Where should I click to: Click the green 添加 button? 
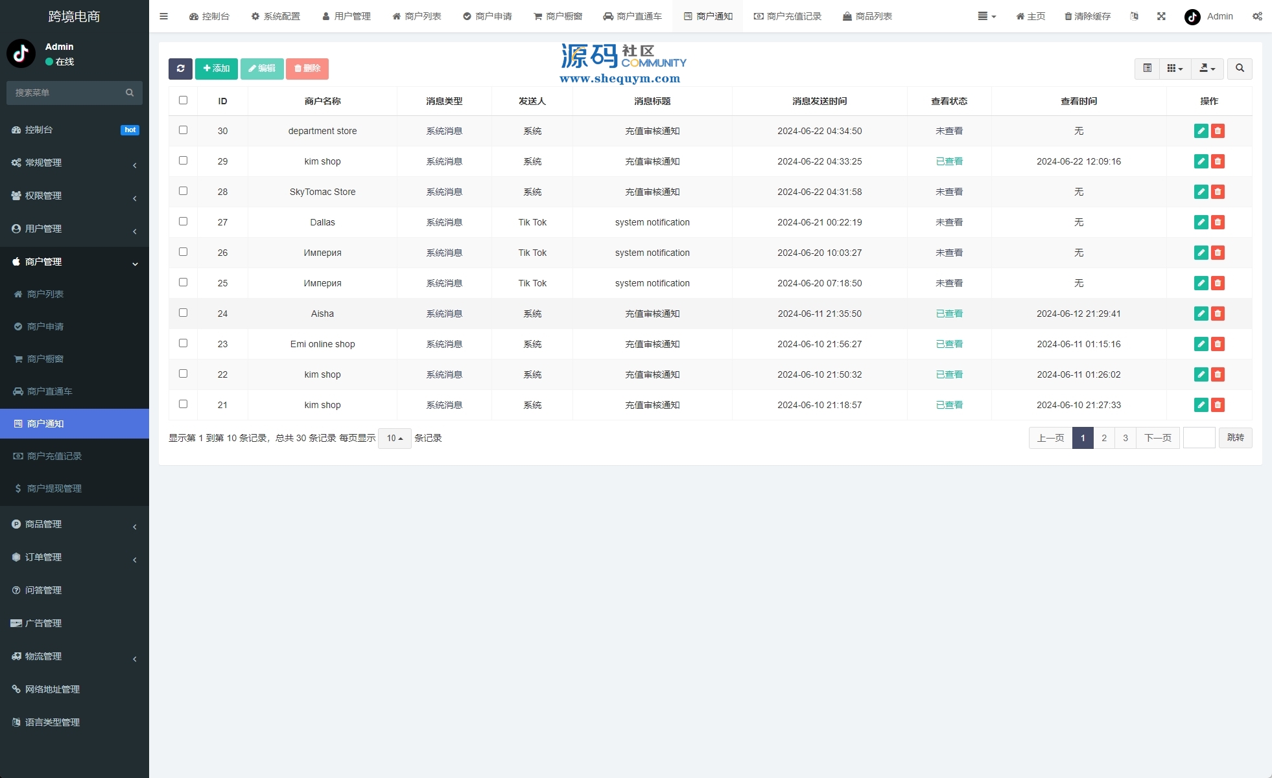(x=217, y=69)
